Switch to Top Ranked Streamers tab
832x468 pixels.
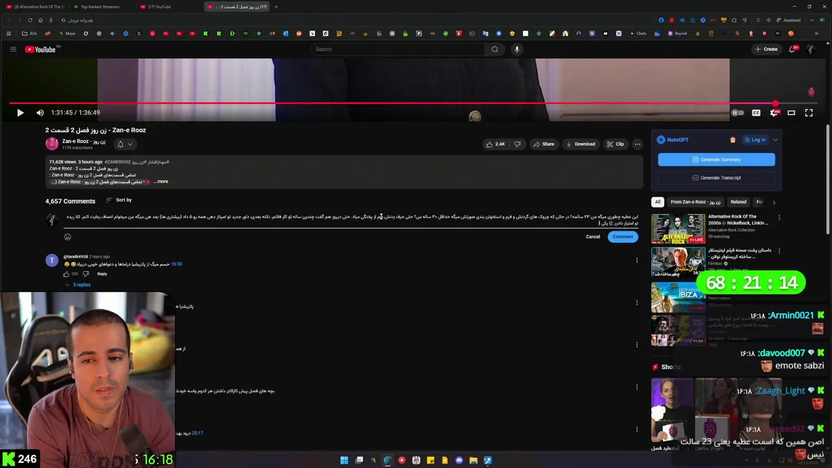click(99, 6)
